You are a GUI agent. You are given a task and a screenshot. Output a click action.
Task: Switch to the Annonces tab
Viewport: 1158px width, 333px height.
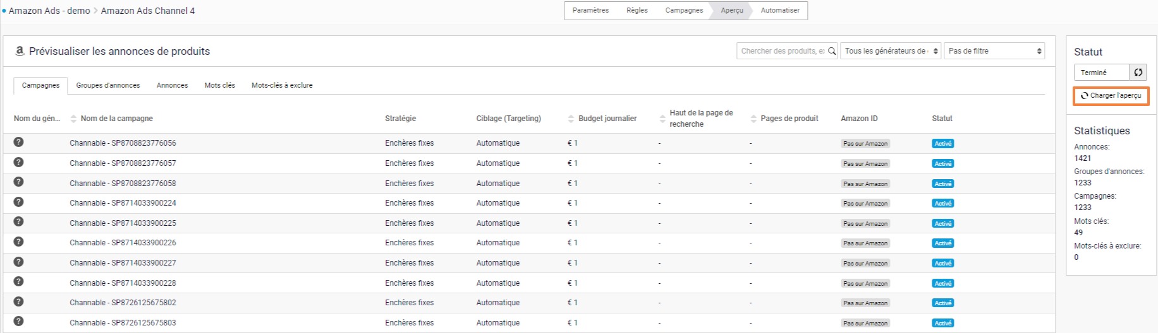172,85
